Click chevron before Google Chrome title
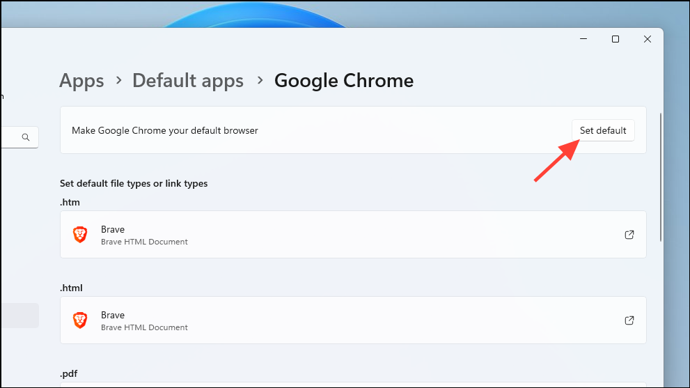Screen dimensions: 690x388 click(260, 81)
